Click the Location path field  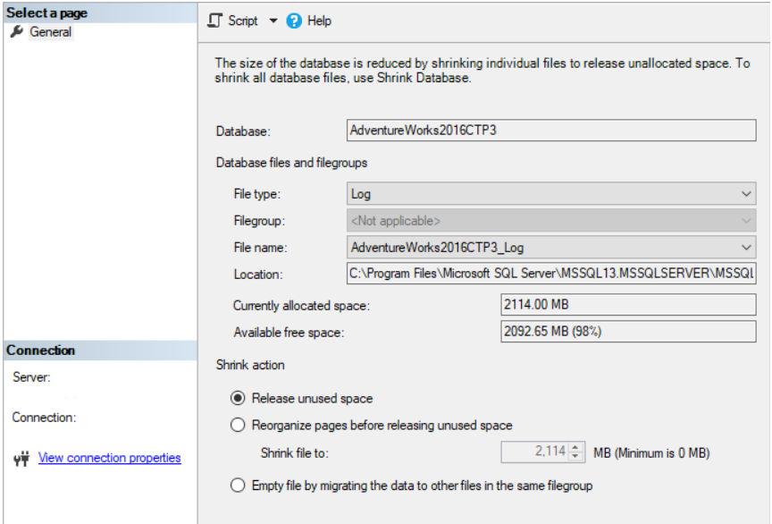551,275
